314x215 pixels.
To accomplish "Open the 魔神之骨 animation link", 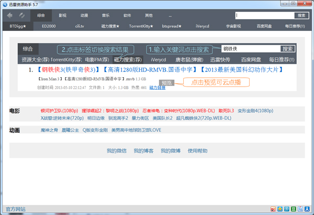I will [49, 130].
